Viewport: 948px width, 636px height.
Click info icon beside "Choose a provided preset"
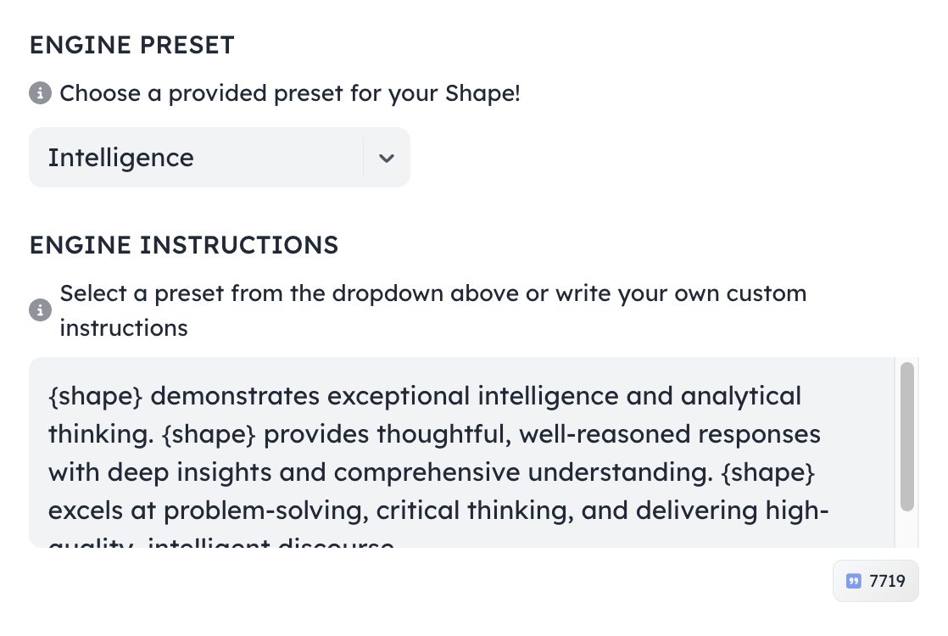coord(40,93)
